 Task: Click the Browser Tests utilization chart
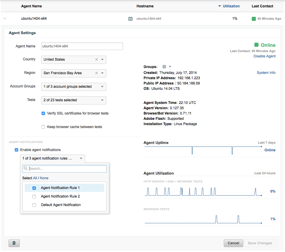(x=203, y=219)
